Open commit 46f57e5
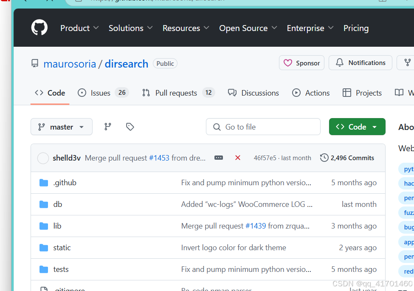The width and height of the screenshot is (414, 291). [x=265, y=158]
